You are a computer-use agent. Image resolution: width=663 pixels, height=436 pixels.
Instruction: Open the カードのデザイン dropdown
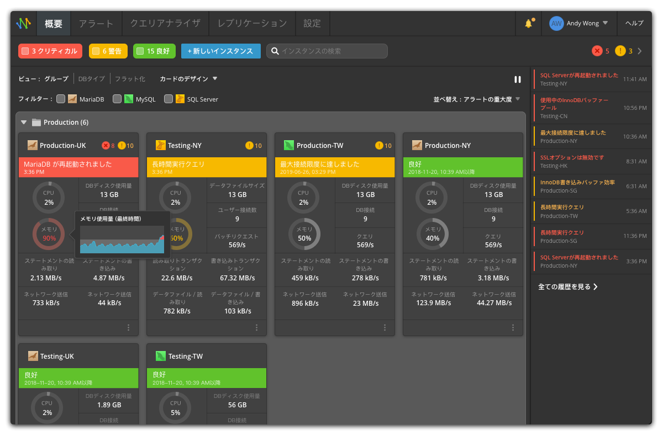click(x=189, y=79)
